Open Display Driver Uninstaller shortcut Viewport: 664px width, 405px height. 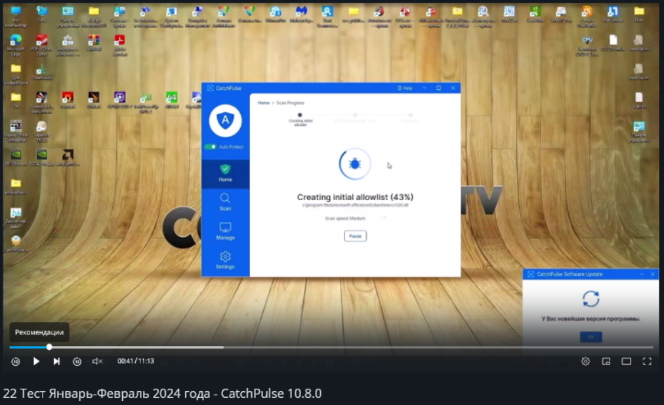[x=16, y=131]
